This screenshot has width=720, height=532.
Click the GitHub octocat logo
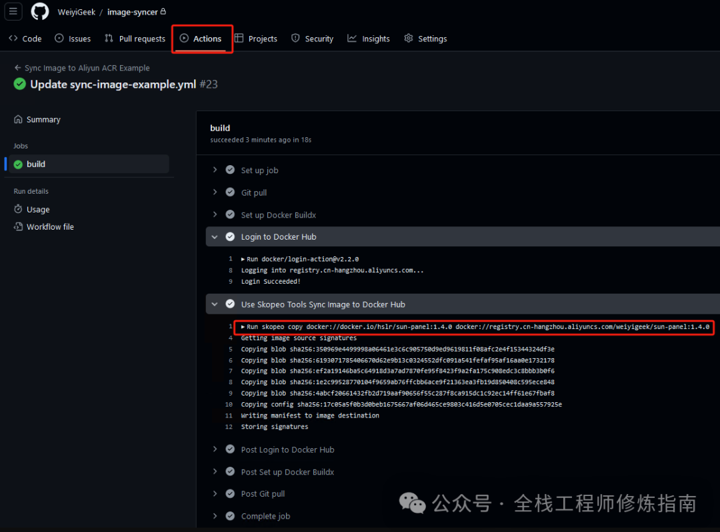coord(40,11)
